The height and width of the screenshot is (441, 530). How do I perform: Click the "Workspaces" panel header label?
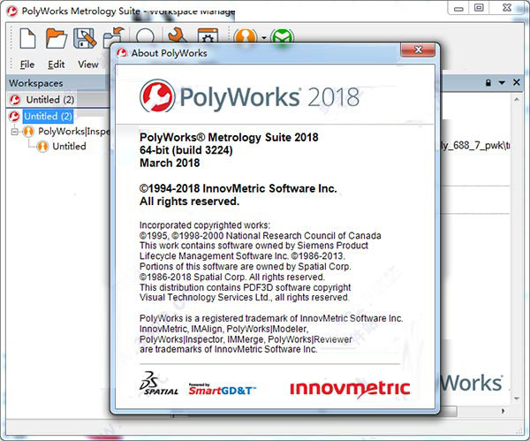[36, 83]
